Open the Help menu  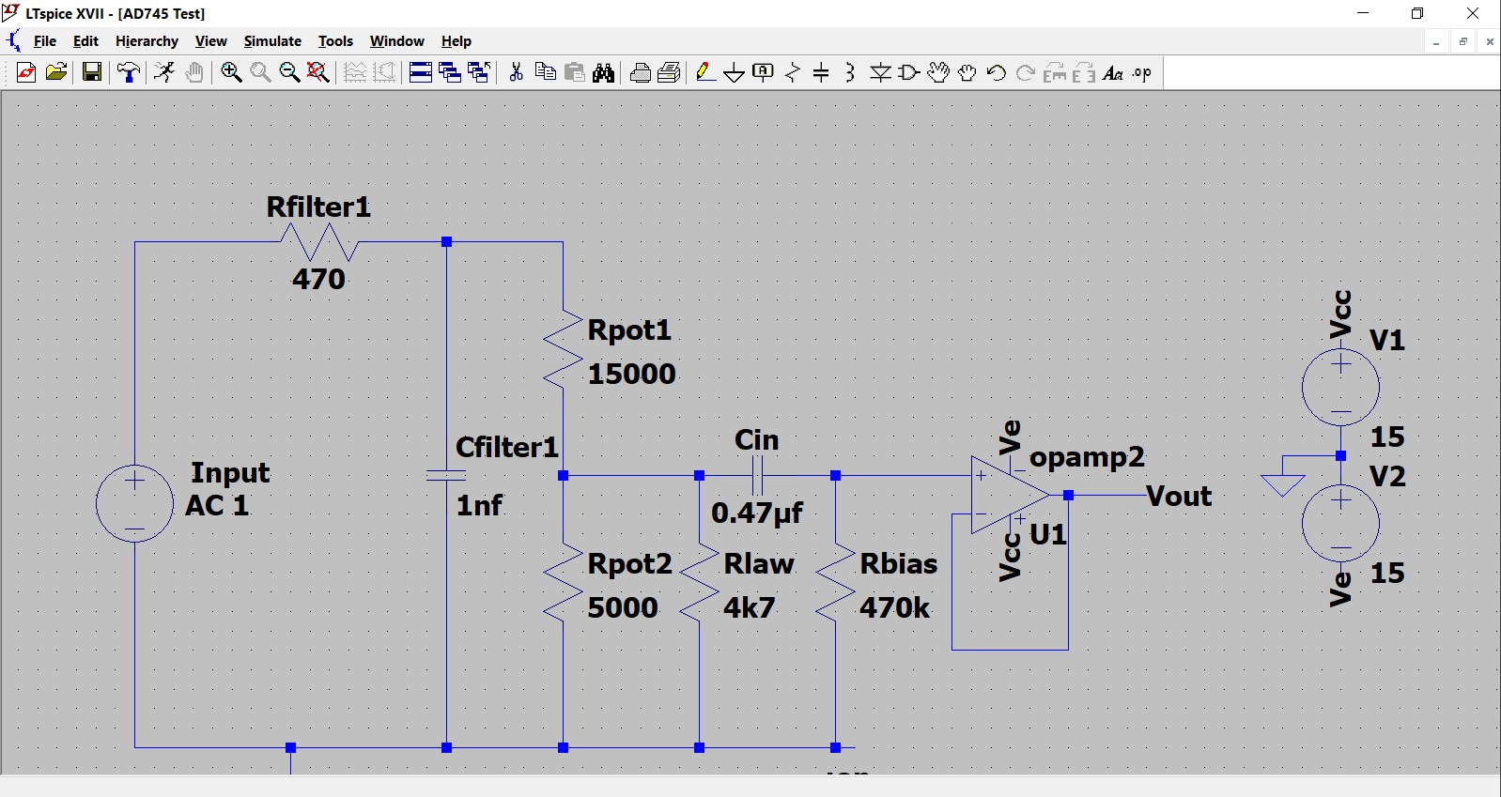456,41
